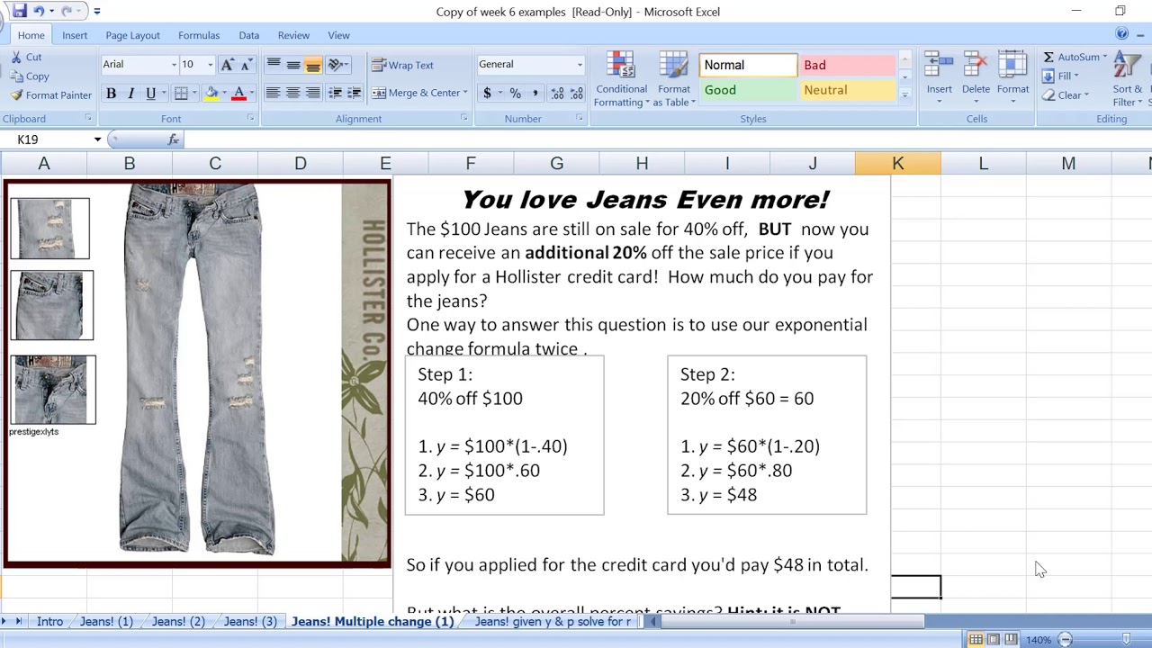
Task: Apply yellow Fill Color bucket
Action: coord(211,94)
